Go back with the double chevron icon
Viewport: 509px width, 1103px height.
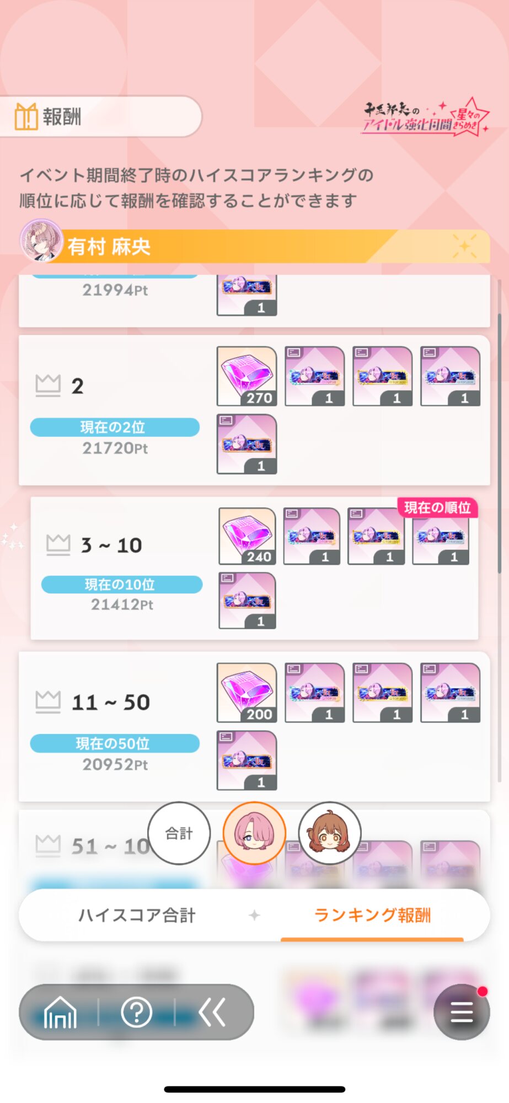click(212, 1012)
